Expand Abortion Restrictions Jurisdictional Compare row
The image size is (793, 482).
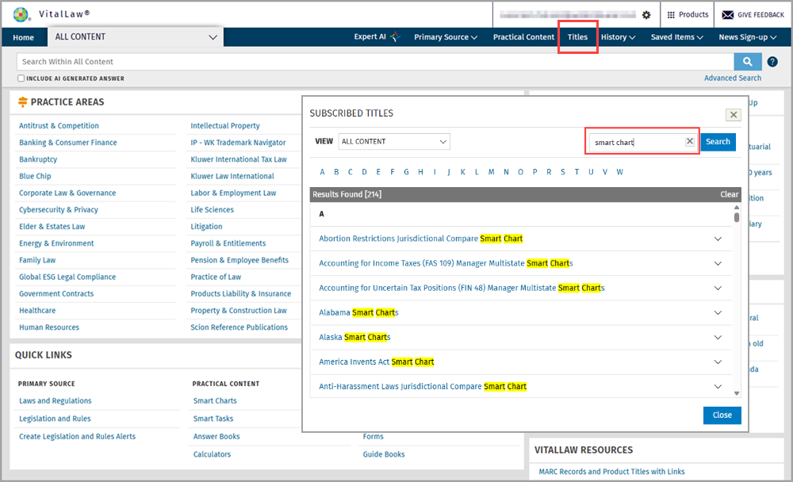[718, 239]
